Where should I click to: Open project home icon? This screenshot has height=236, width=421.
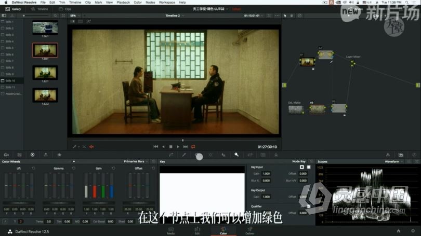click(x=399, y=231)
